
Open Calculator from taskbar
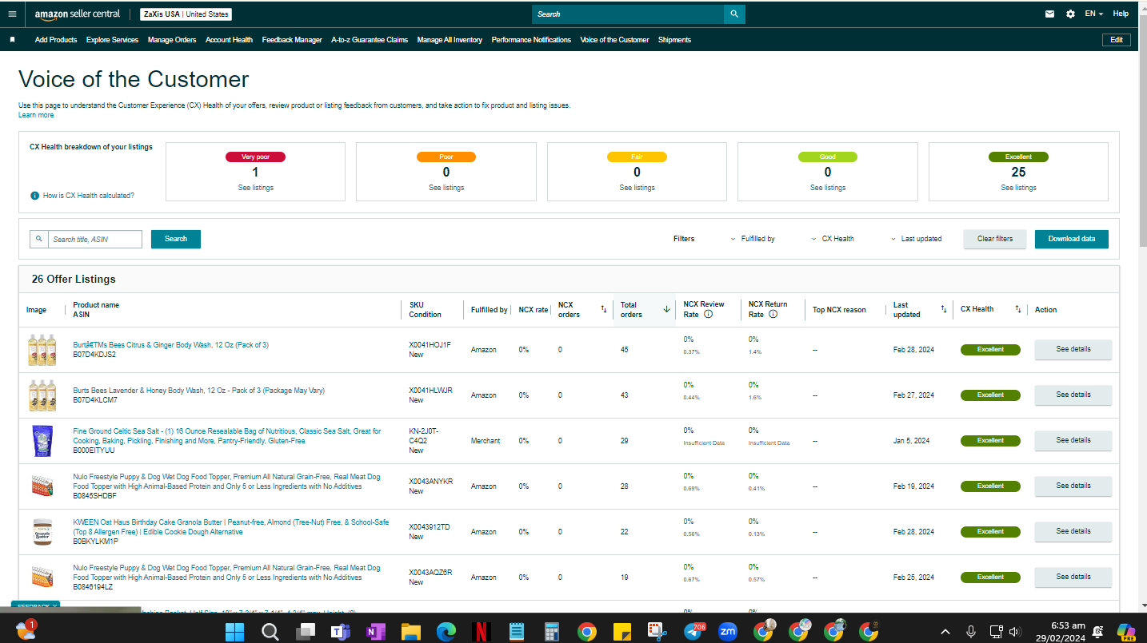552,632
